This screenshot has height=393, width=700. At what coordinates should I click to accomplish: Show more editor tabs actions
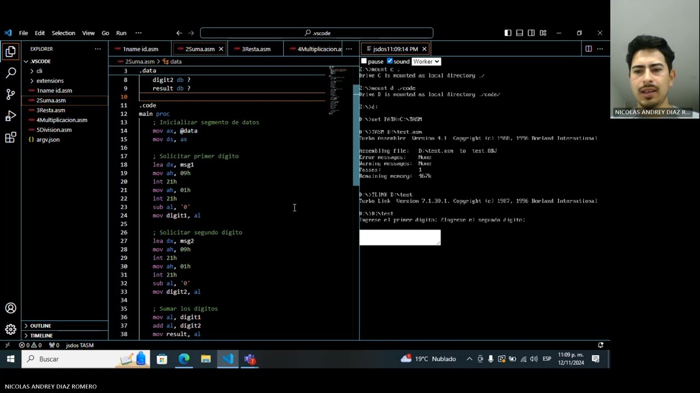[x=349, y=49]
